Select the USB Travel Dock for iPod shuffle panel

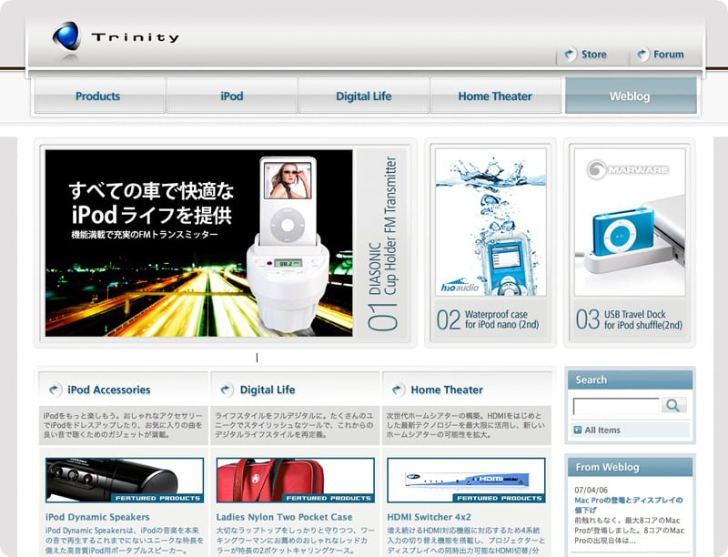pyautogui.click(x=629, y=242)
